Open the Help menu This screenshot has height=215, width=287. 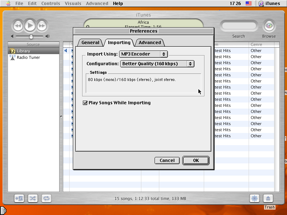[x=118, y=3]
